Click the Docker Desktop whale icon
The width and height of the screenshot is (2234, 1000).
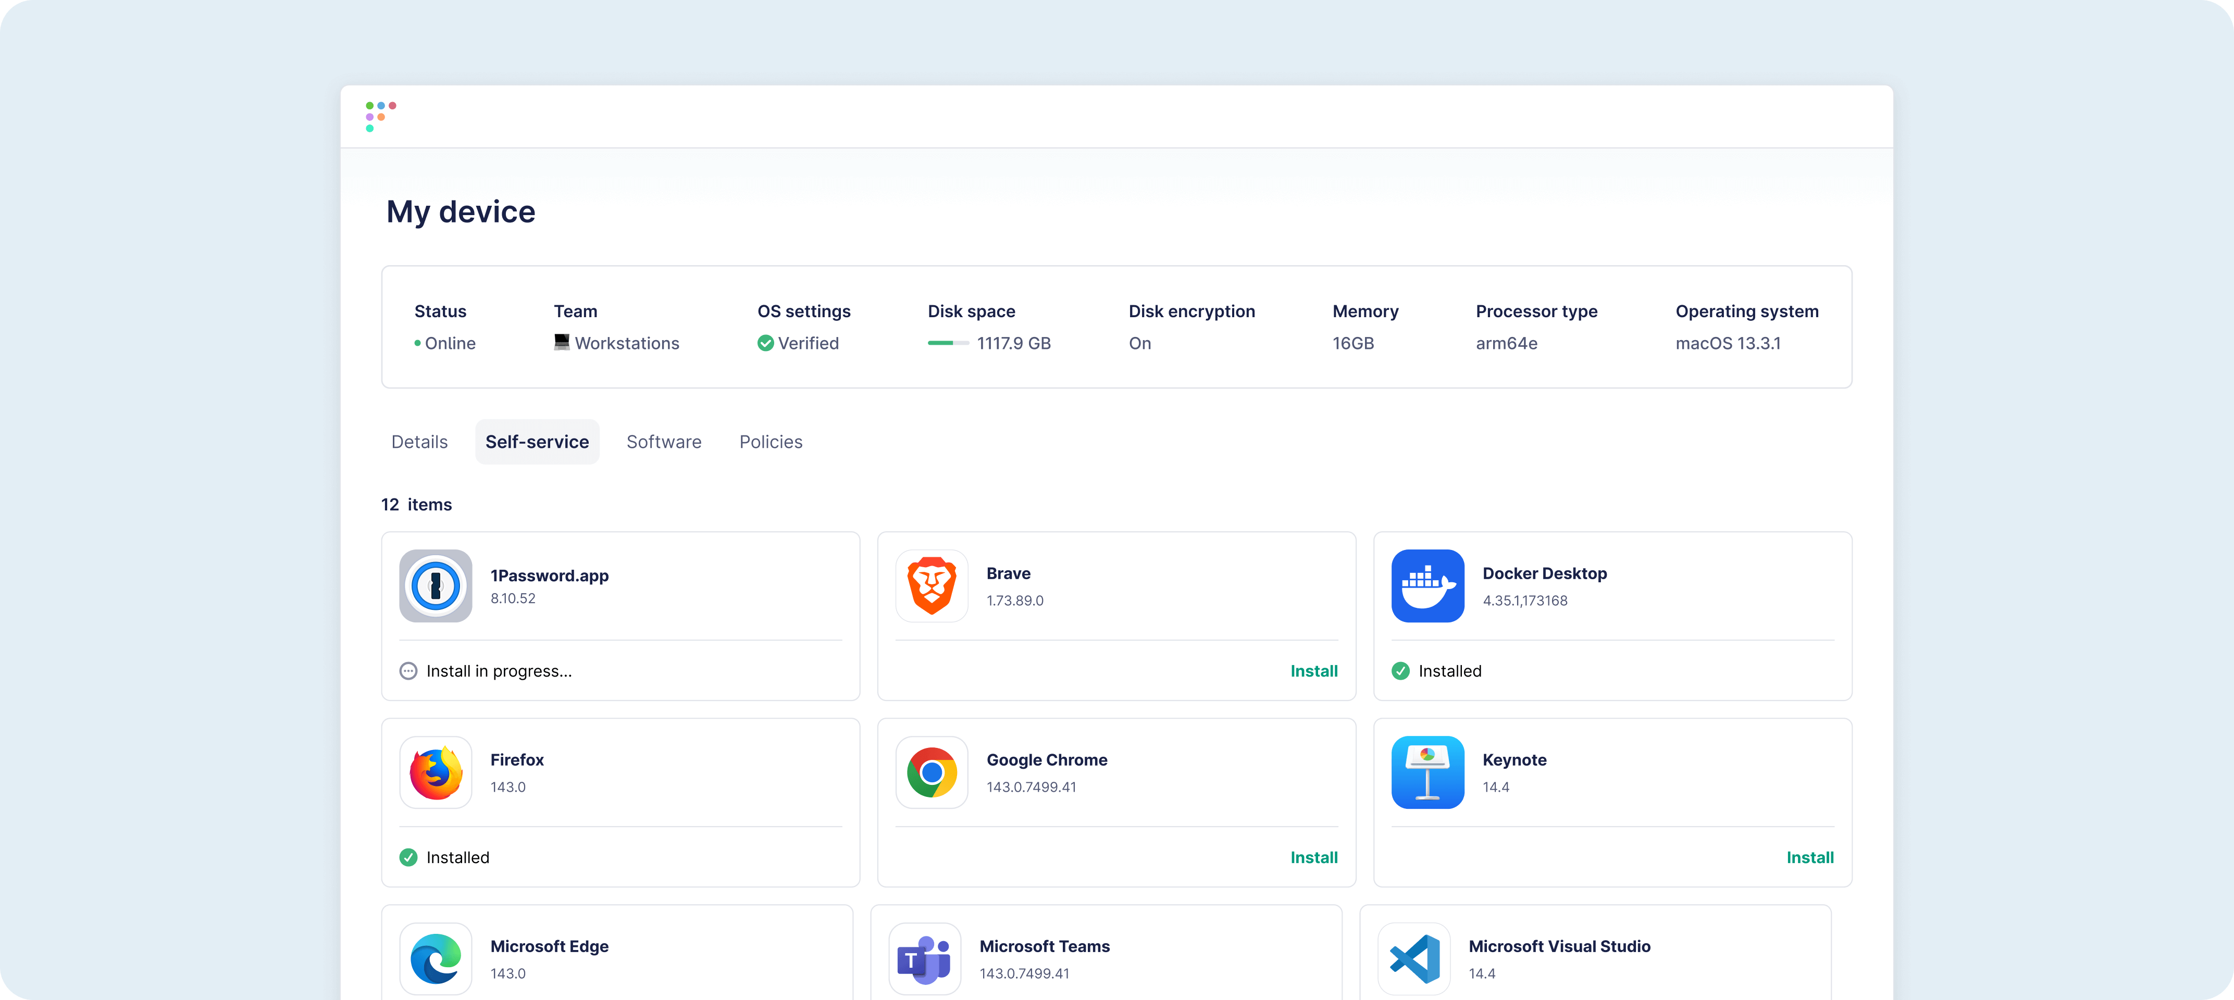pyautogui.click(x=1426, y=585)
